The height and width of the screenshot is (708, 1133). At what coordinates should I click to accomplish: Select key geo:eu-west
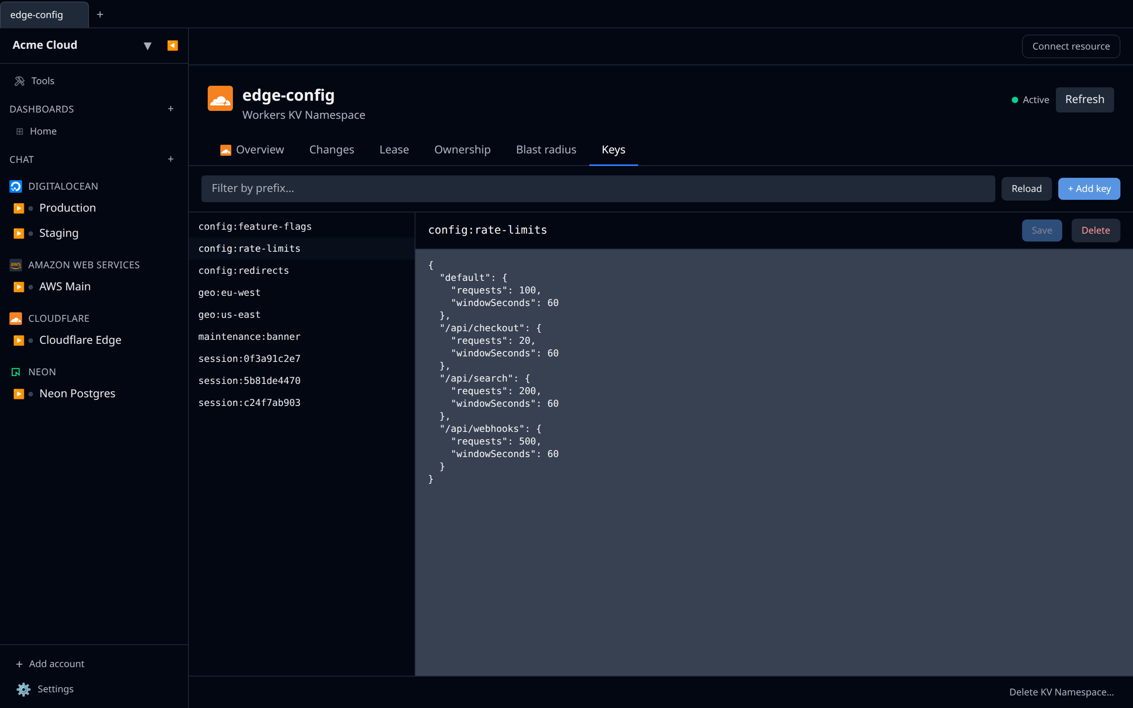[301, 293]
